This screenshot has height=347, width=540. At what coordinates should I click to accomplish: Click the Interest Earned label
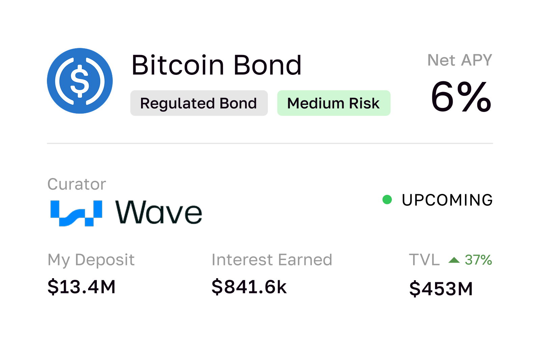coord(272,260)
